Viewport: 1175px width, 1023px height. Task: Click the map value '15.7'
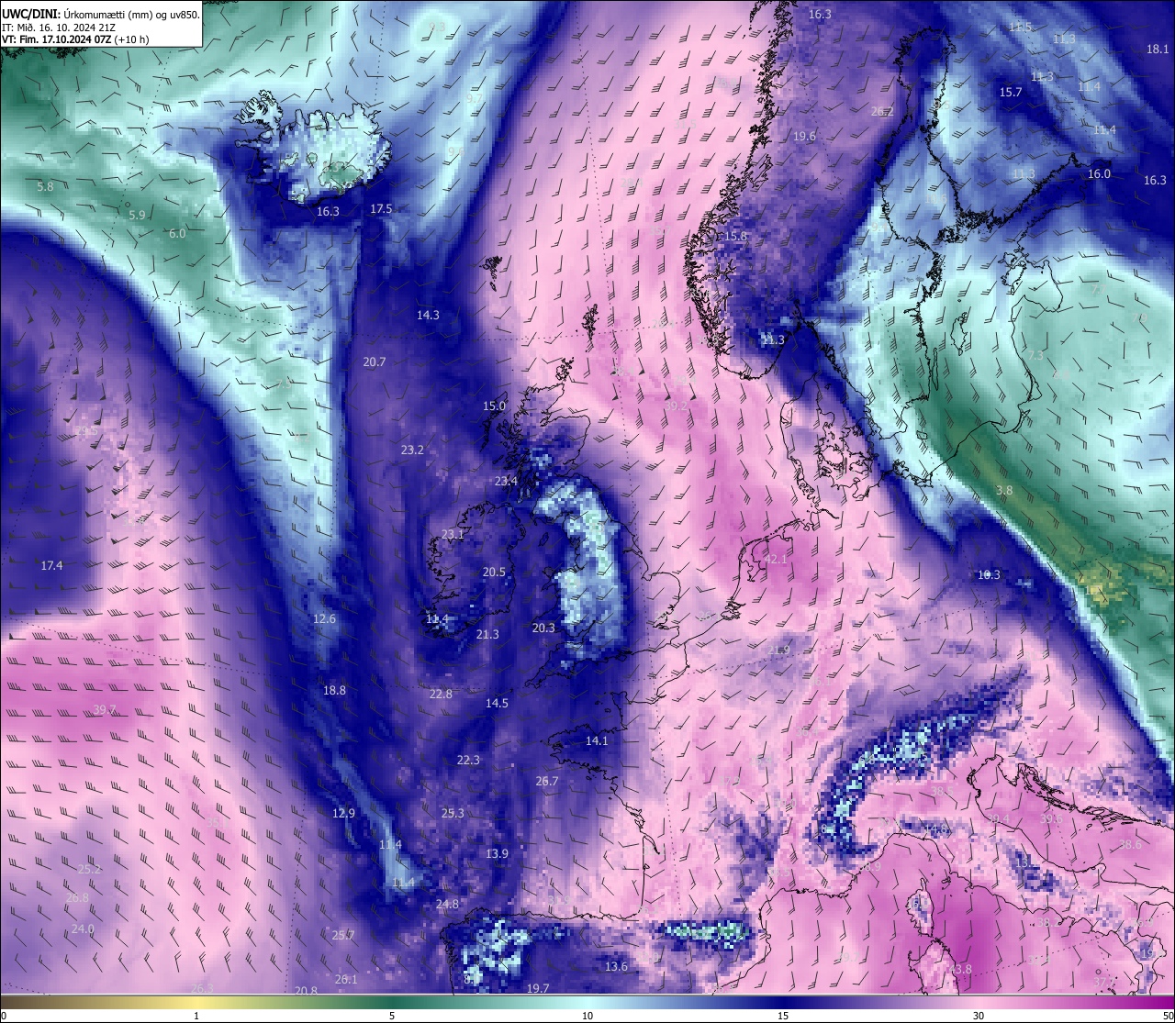tap(1011, 93)
